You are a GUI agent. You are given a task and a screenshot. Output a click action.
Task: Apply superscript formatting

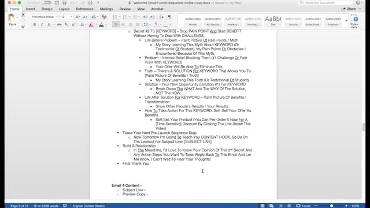[73, 24]
